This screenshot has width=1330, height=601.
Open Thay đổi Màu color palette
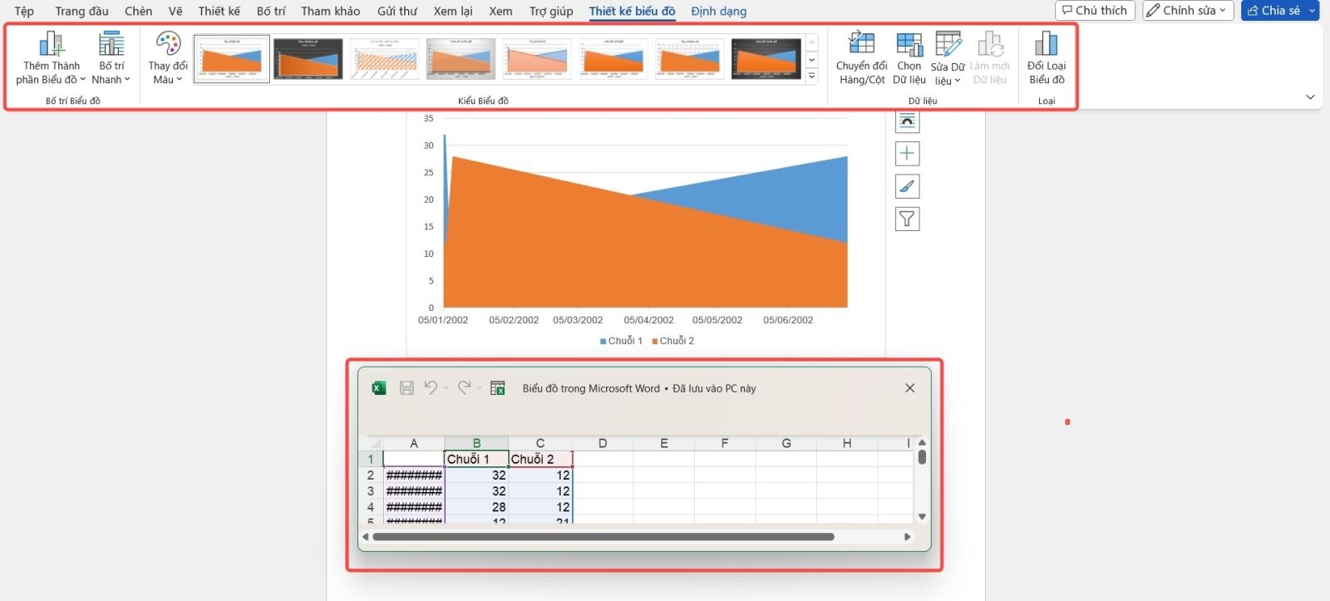click(168, 58)
